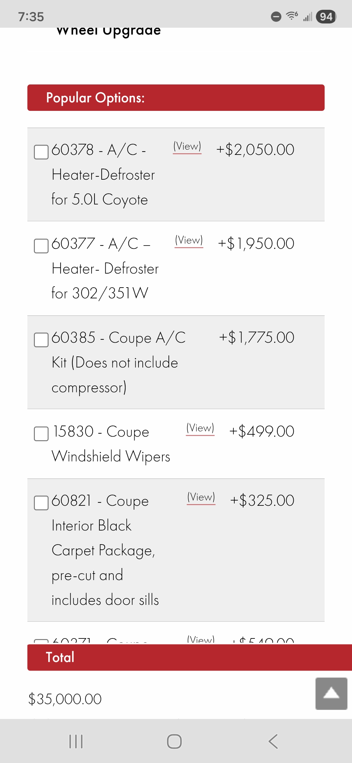Tick the 60821 Interior Black Carpet checkbox

[41, 503]
